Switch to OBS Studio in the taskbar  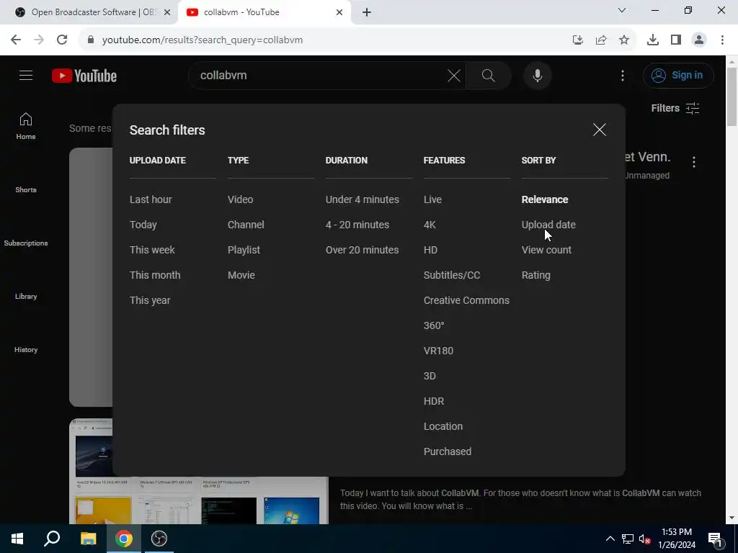(159, 539)
